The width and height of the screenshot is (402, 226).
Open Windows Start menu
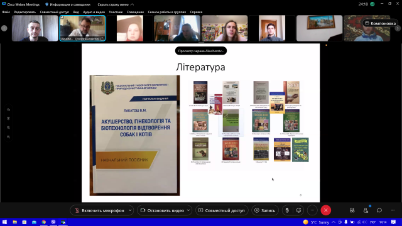pos(4,222)
